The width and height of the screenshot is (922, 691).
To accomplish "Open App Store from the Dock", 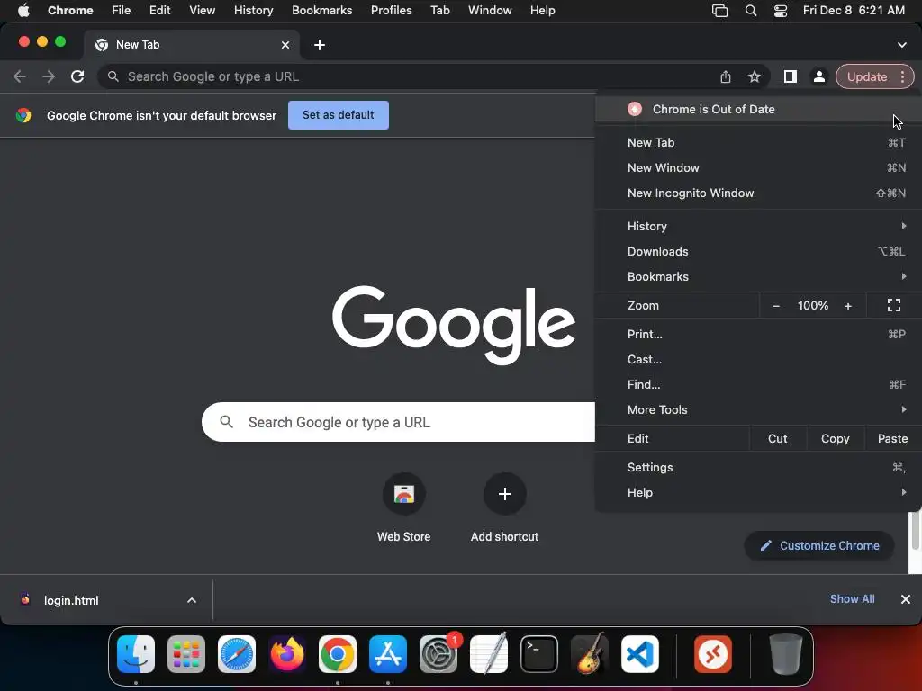I will 388,654.
